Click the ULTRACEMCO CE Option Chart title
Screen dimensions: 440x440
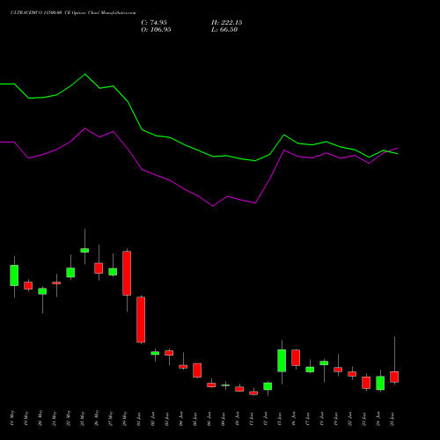coord(73,13)
